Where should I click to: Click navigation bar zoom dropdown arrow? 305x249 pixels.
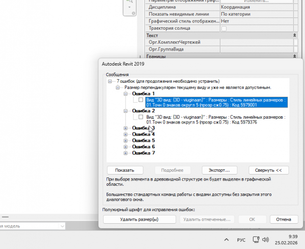[x=129, y=7]
